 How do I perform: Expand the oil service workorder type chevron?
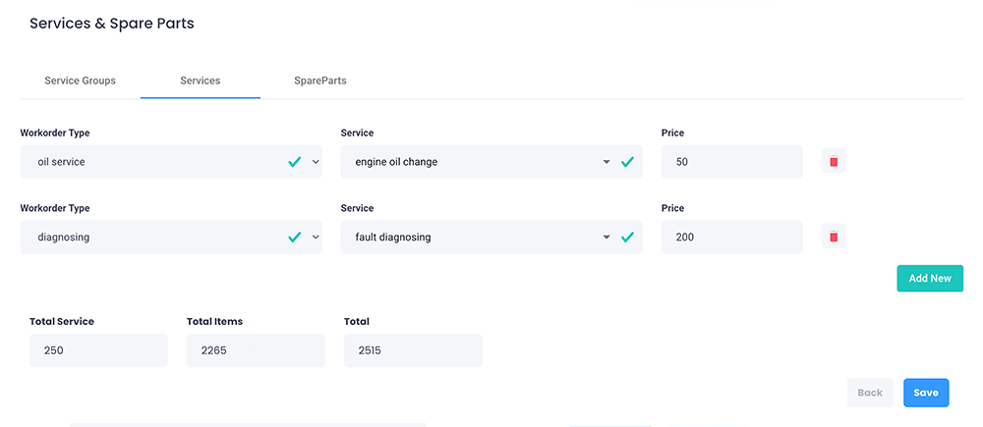(316, 162)
